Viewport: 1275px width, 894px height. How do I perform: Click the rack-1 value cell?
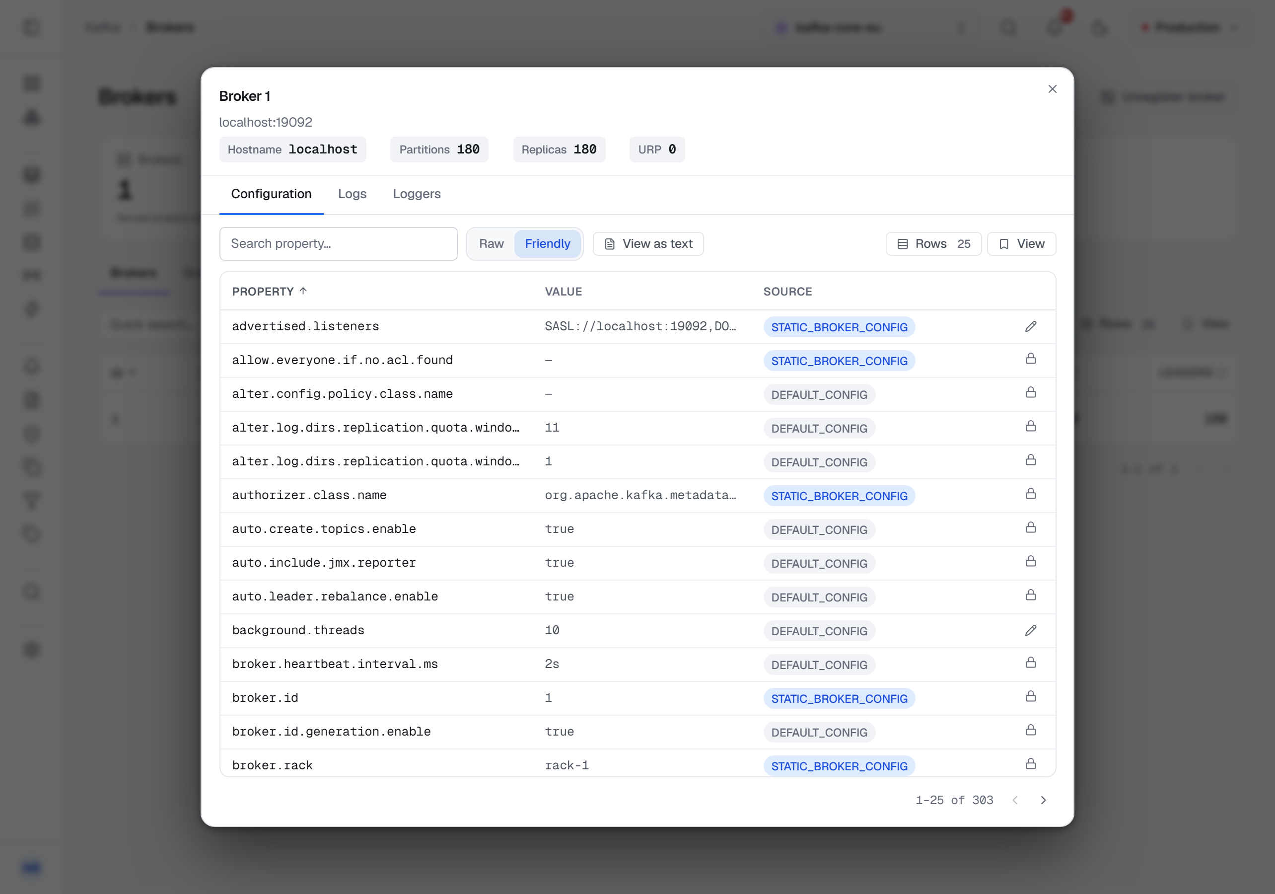pyautogui.click(x=567, y=766)
